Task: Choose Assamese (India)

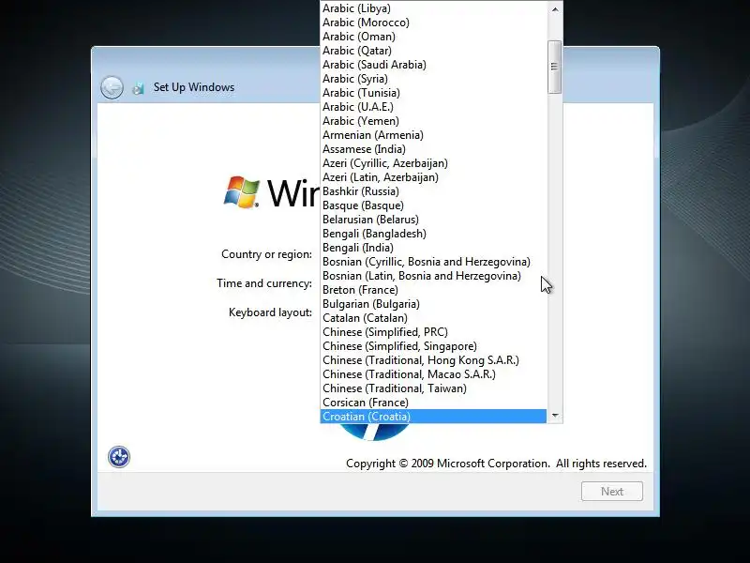Action: pyautogui.click(x=433, y=149)
